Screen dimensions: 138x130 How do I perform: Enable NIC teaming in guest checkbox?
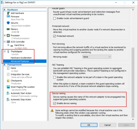pos(54,77)
